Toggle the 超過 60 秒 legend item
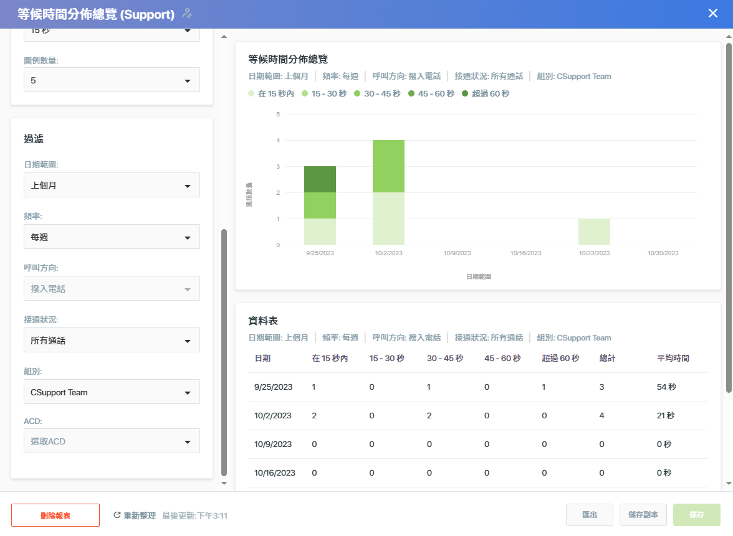The image size is (733, 536). click(x=486, y=93)
